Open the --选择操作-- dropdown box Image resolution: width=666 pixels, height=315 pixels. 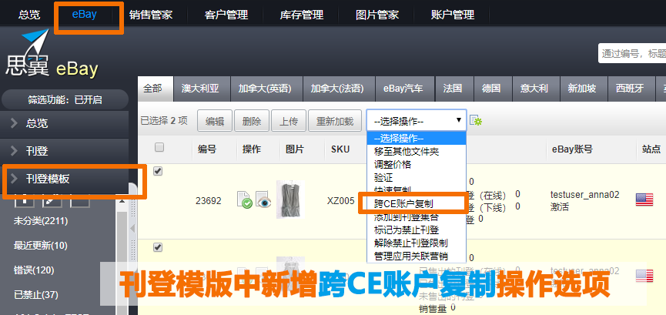pyautogui.click(x=417, y=121)
